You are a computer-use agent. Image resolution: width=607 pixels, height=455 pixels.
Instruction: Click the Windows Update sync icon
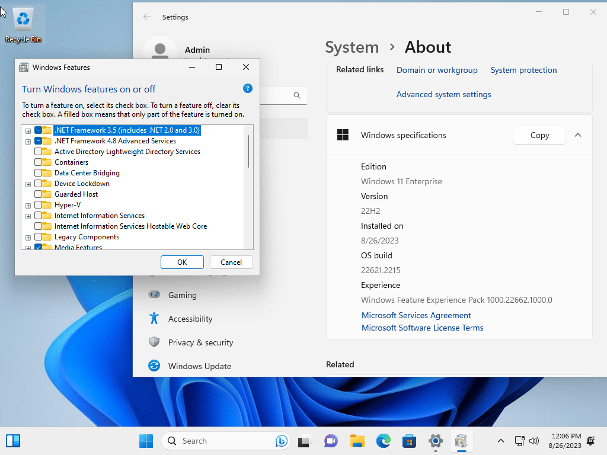154,366
